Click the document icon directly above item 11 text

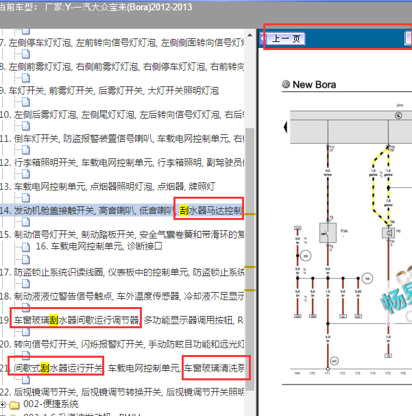pyautogui.click(x=26, y=126)
